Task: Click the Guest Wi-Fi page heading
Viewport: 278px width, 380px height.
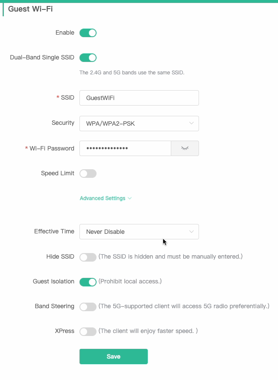Action: pos(30,9)
